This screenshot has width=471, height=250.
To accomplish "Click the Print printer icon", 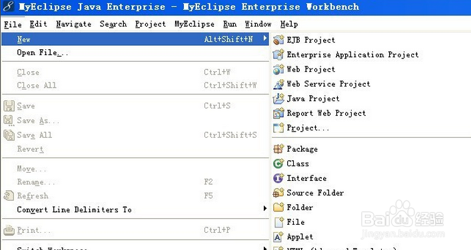I will click(x=9, y=230).
